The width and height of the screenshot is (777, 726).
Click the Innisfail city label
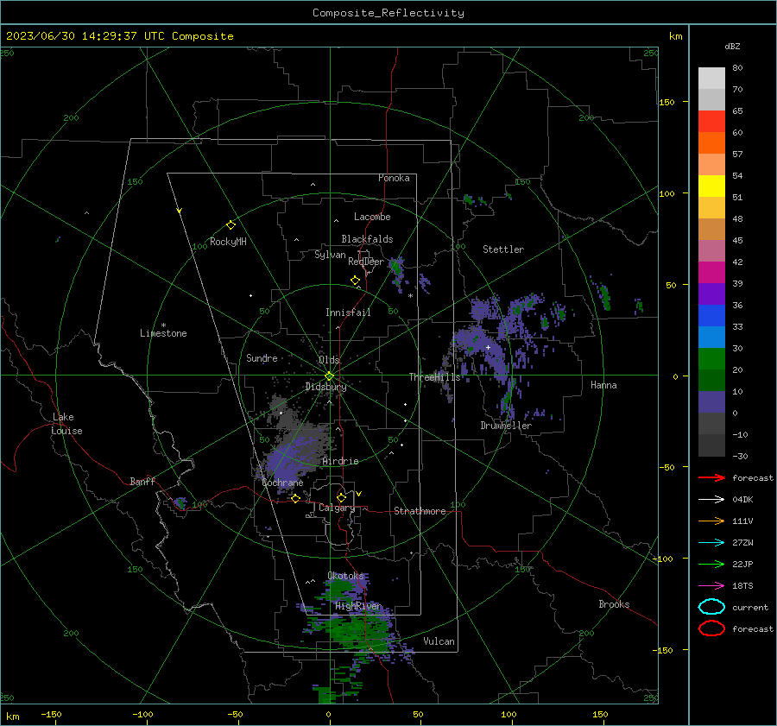click(x=348, y=312)
